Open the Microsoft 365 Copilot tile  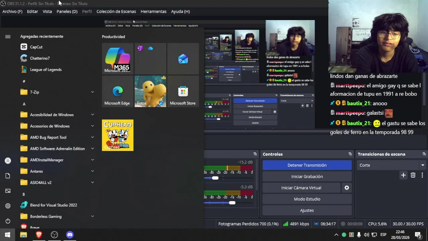click(x=117, y=59)
